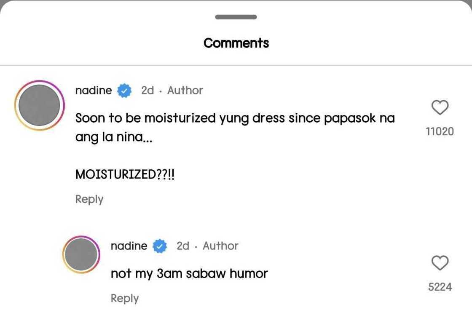Like the "3am sabaw humor" reply
Viewport: 472px width, 326px height.
click(440, 263)
